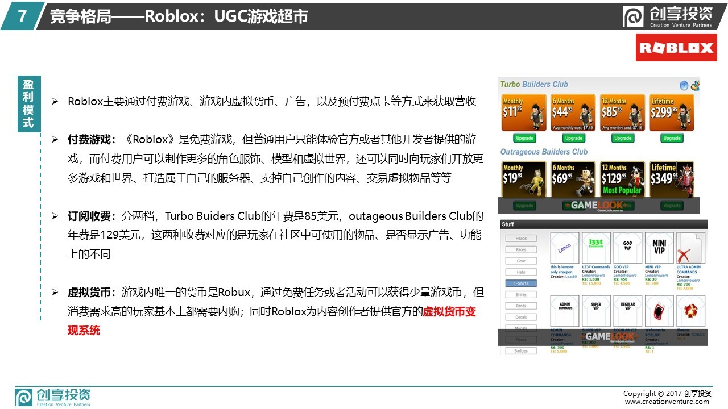Open the Lemon t-shirt thumbnail
728x409 pixels.
[x=565, y=248]
